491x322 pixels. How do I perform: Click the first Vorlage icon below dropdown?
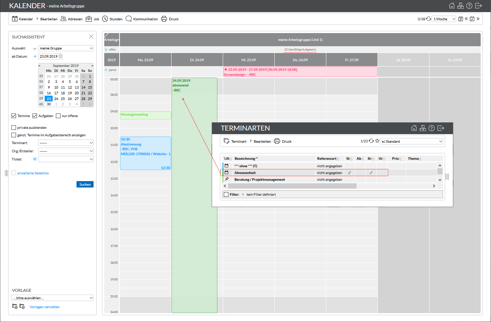point(15,306)
